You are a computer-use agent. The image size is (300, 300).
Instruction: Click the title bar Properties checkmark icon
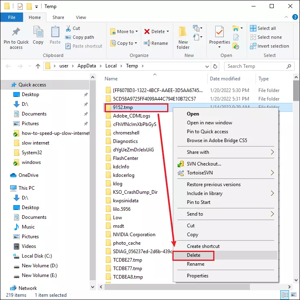tap(20, 6)
